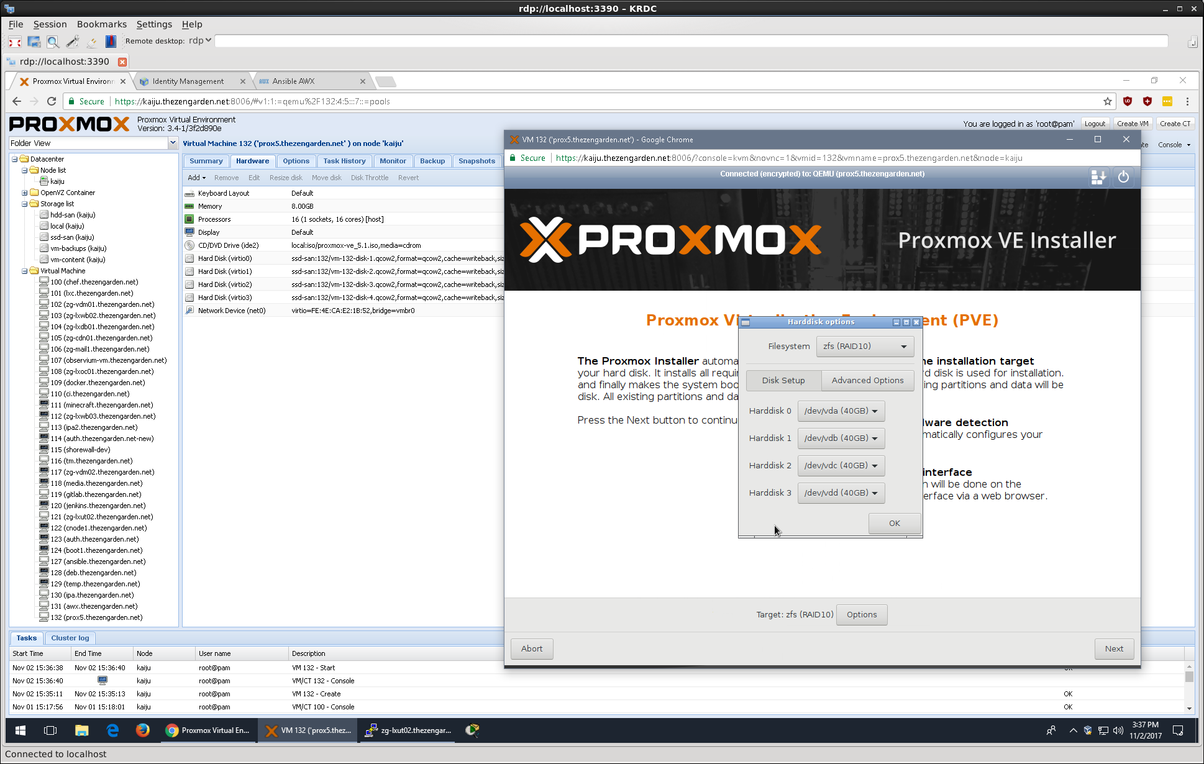Click noVNC power button icon
Image resolution: width=1204 pixels, height=764 pixels.
click(x=1123, y=178)
